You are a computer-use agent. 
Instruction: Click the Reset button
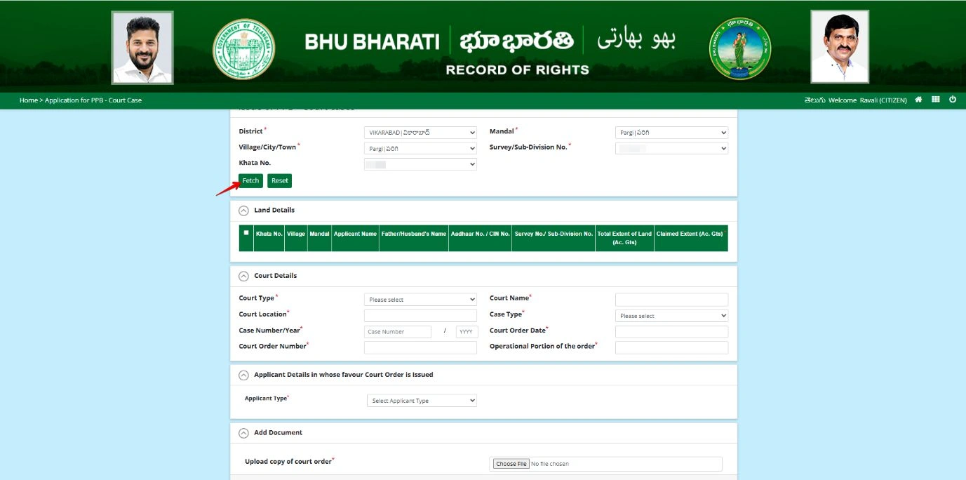[279, 180]
